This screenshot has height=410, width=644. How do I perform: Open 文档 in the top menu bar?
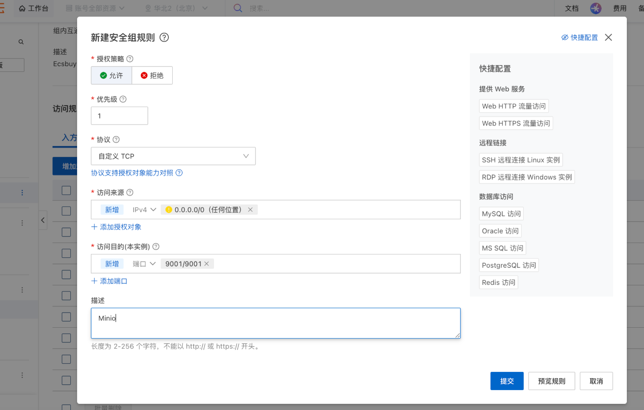tap(571, 8)
